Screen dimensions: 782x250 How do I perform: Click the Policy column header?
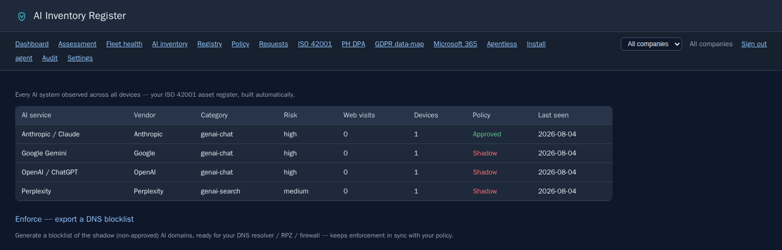point(482,115)
